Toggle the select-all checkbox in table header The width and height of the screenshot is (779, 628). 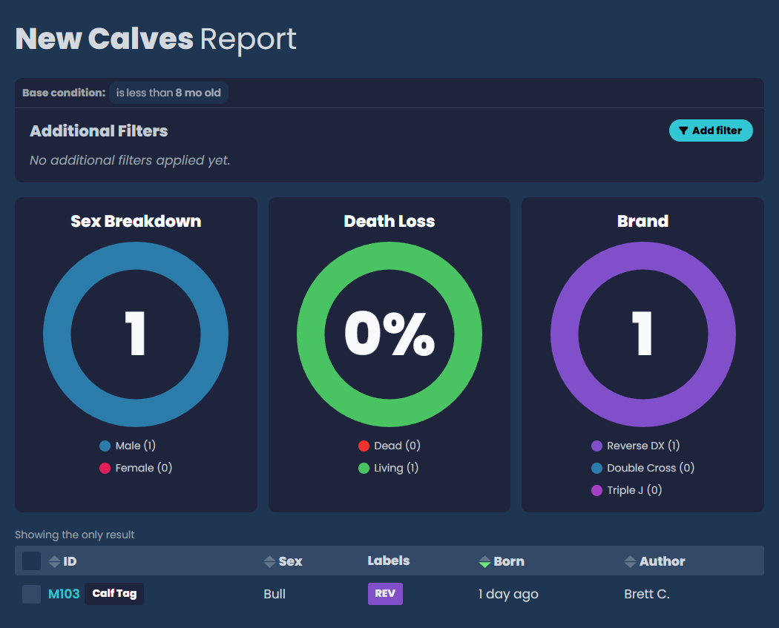[x=31, y=561]
